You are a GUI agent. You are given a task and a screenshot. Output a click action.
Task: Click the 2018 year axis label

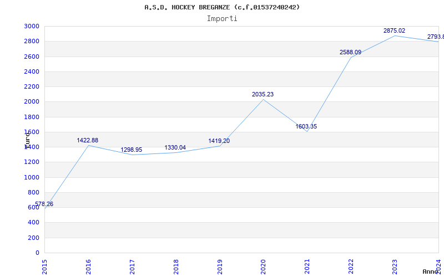[176, 266]
